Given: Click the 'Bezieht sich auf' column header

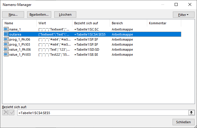Looking at the screenshot, I should [91, 23].
